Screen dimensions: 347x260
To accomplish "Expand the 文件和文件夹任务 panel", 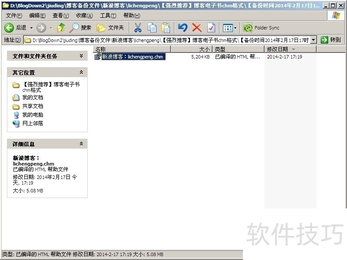I will (81, 56).
